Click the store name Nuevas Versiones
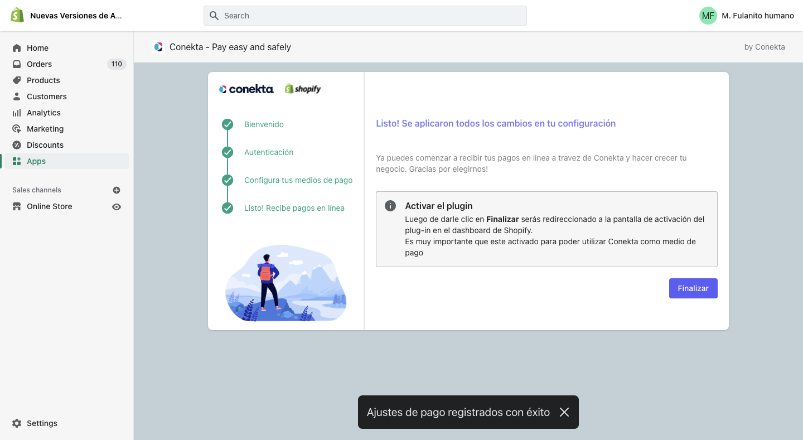Image resolution: width=803 pixels, height=440 pixels. (x=76, y=16)
